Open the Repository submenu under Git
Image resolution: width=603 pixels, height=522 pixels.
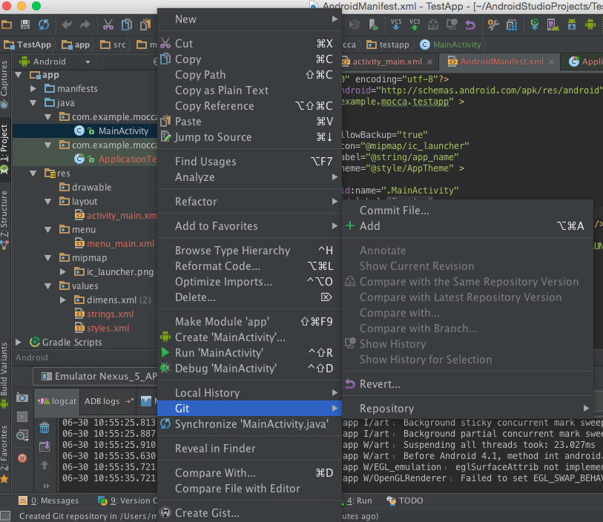[467, 409]
